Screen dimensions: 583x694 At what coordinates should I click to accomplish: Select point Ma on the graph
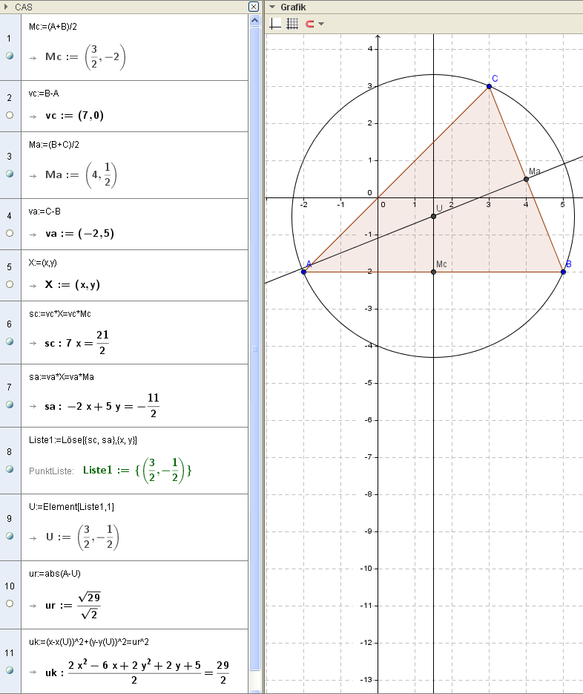pyautogui.click(x=526, y=179)
